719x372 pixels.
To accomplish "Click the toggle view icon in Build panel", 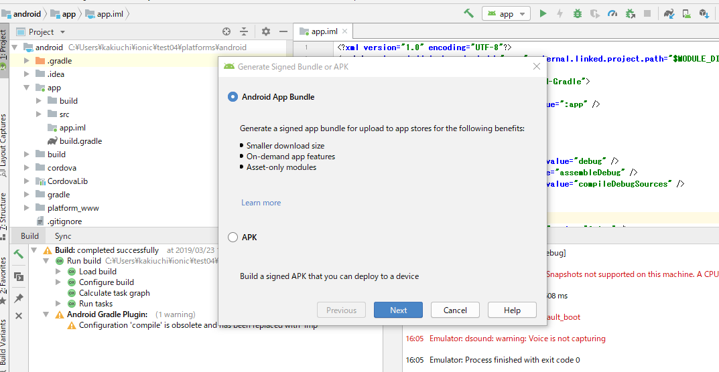I will click(19, 277).
